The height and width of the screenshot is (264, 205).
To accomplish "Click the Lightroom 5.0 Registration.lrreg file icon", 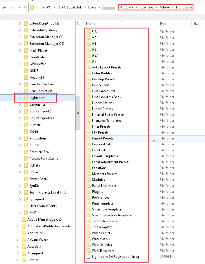I will click(89, 257).
